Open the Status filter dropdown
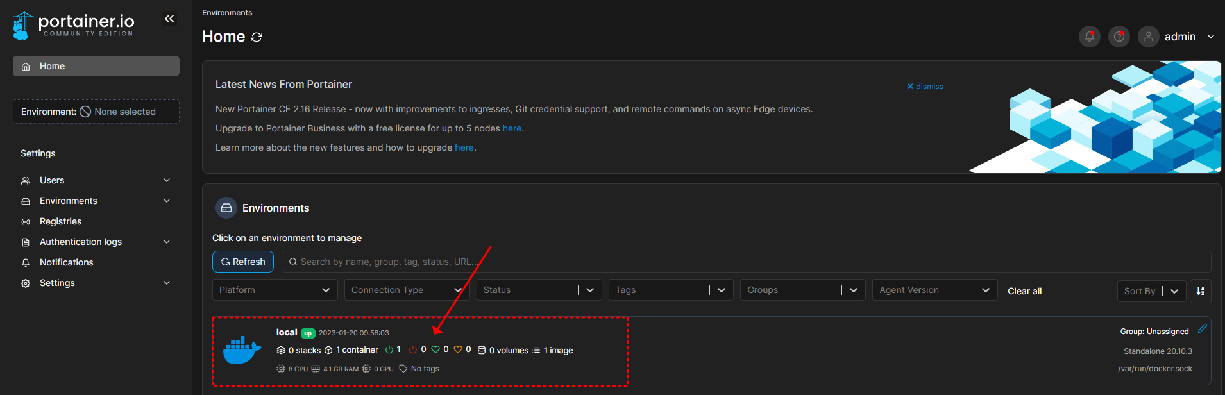1225x395 pixels. 539,290
